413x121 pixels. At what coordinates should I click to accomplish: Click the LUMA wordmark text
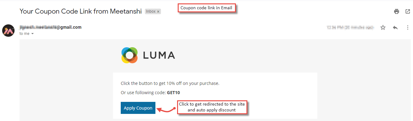pyautogui.click(x=159, y=55)
